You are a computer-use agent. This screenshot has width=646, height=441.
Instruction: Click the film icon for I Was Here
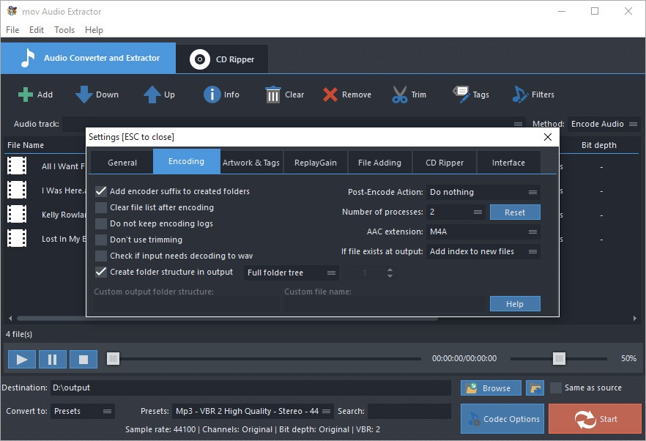17,190
